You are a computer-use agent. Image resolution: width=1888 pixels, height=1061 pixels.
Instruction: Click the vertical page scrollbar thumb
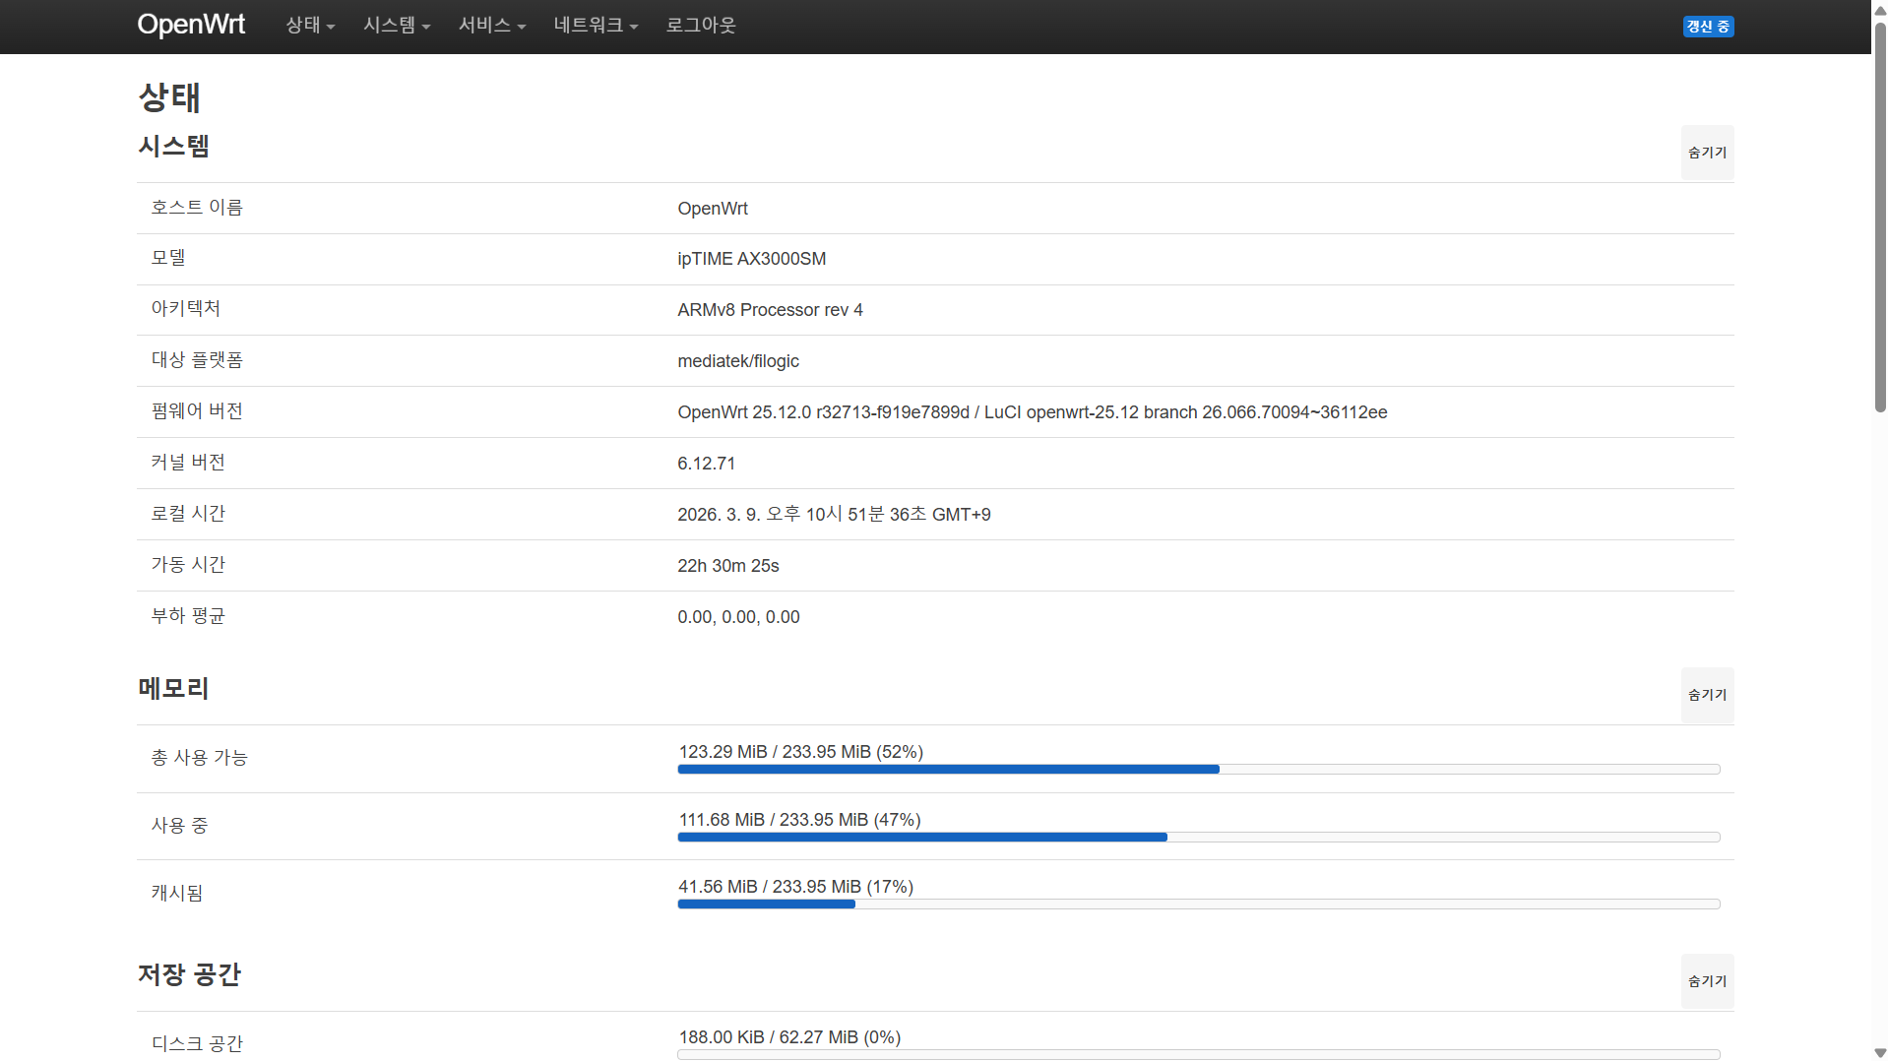(x=1879, y=217)
